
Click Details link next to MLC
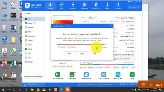point(132,44)
